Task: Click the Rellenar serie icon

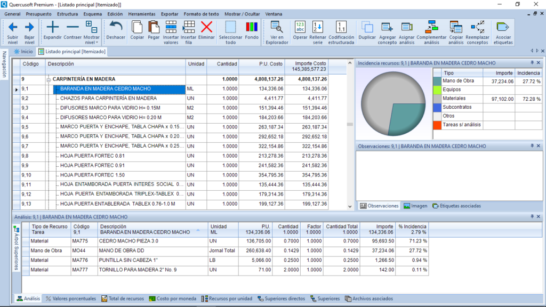Action: click(x=318, y=27)
